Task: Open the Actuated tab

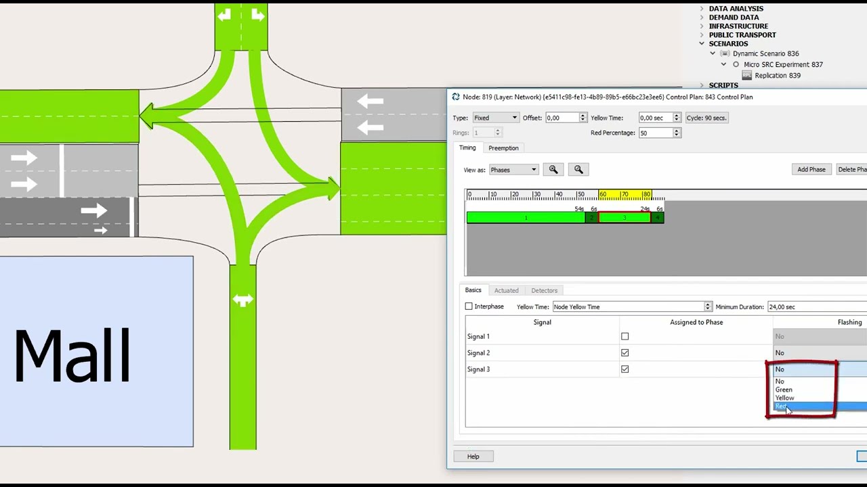Action: click(506, 291)
